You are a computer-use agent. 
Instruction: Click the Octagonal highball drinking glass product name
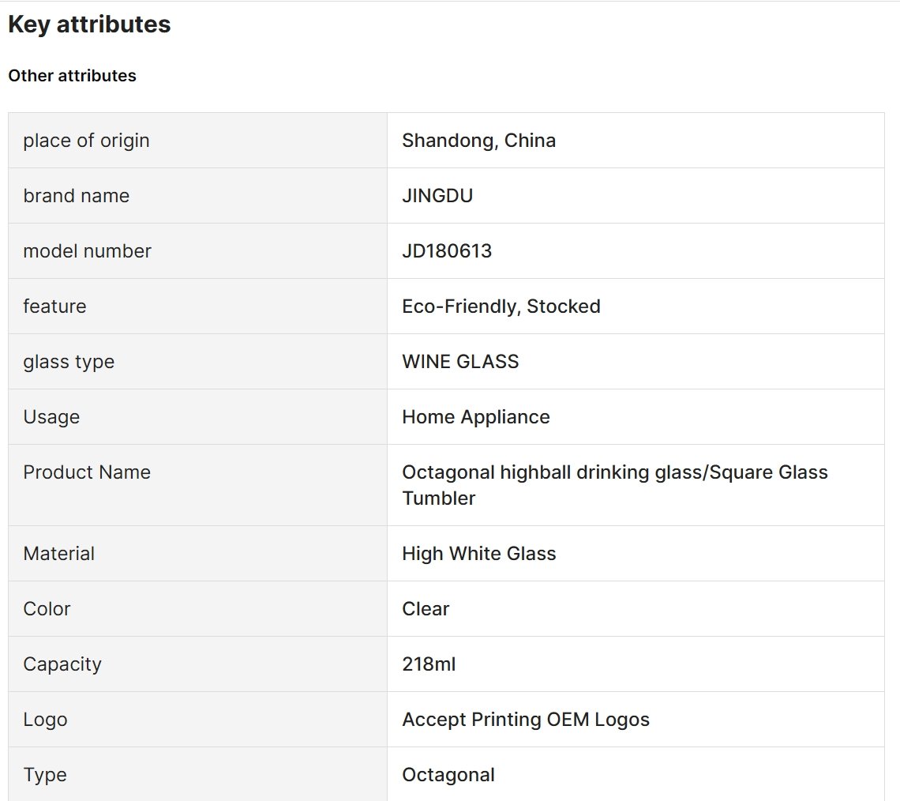tap(615, 485)
